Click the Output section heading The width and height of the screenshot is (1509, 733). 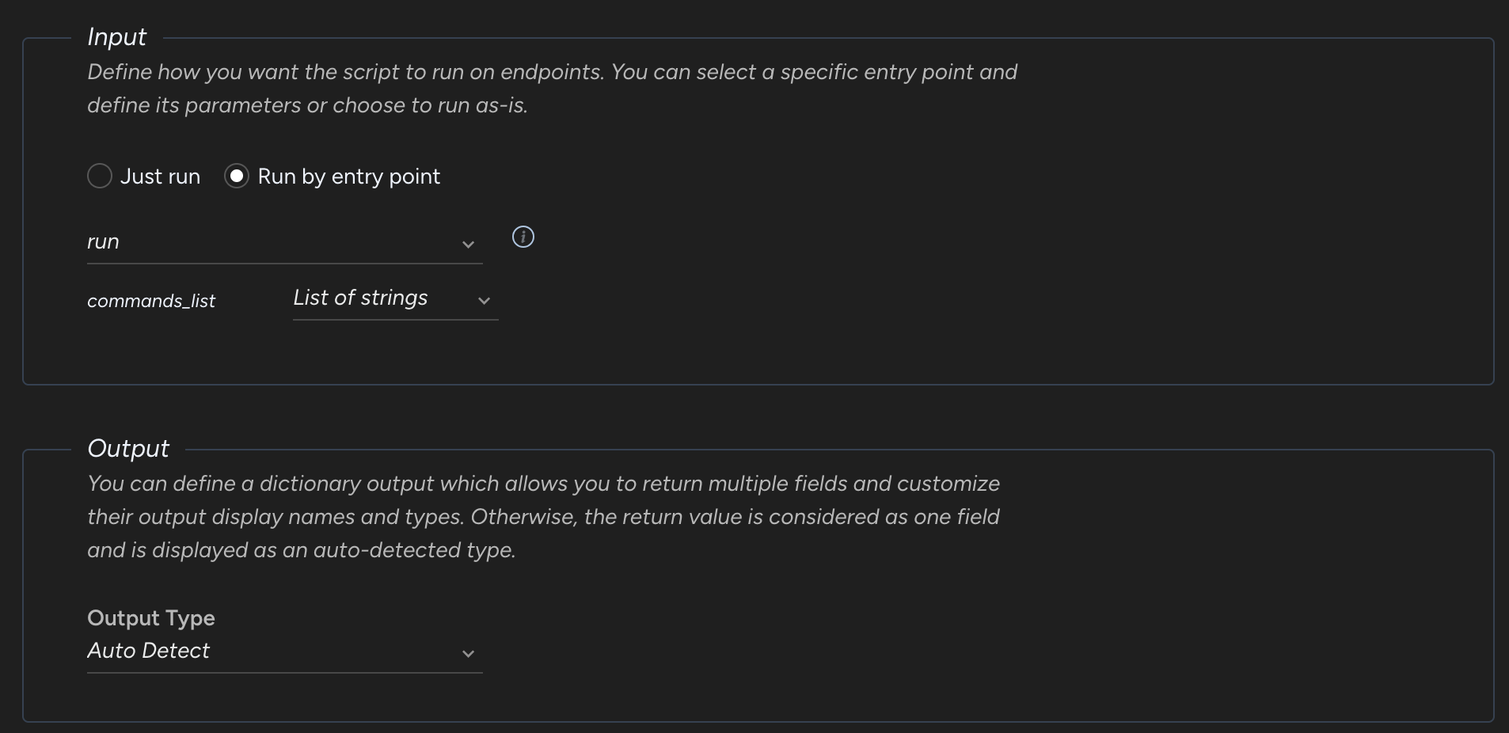(x=128, y=449)
